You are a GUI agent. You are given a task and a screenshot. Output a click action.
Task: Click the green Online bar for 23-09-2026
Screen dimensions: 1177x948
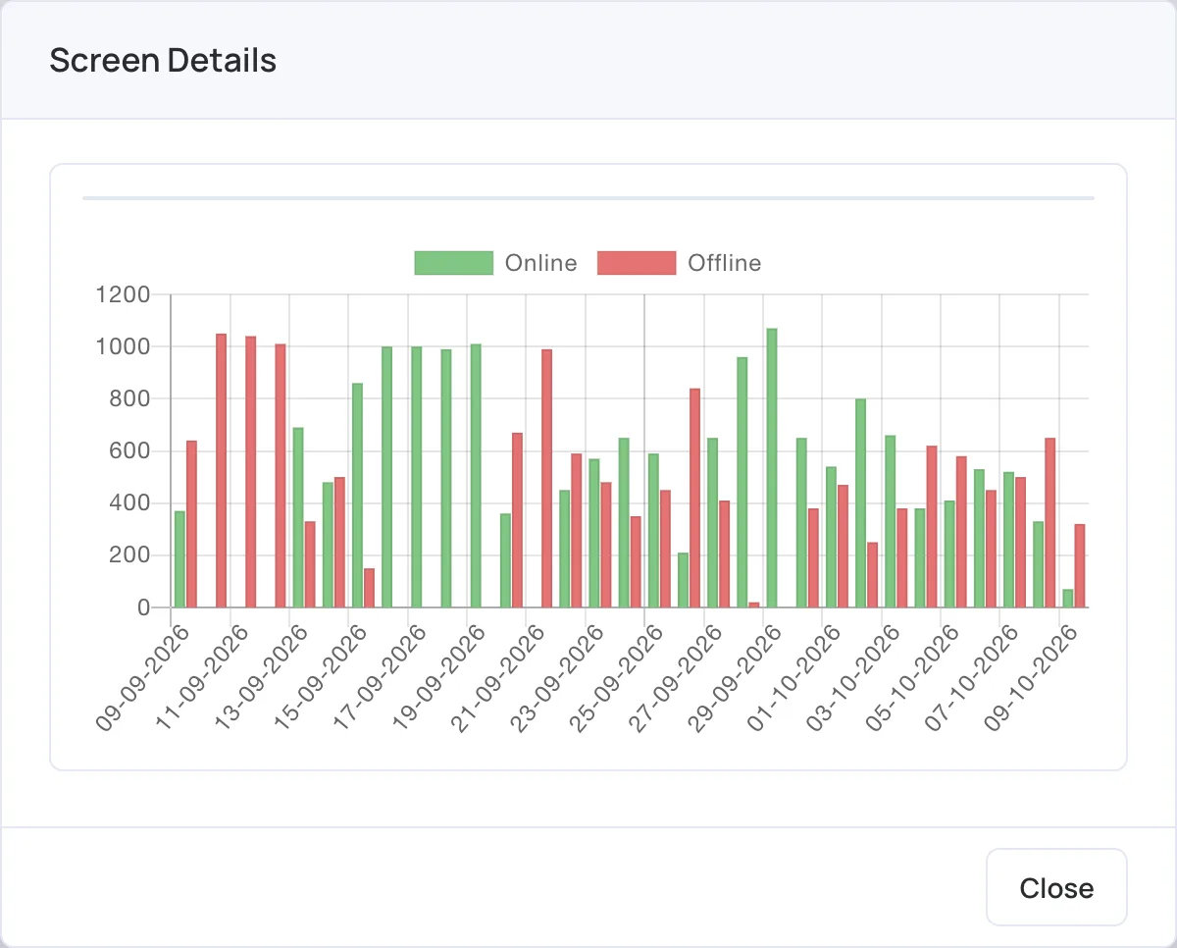594,533
